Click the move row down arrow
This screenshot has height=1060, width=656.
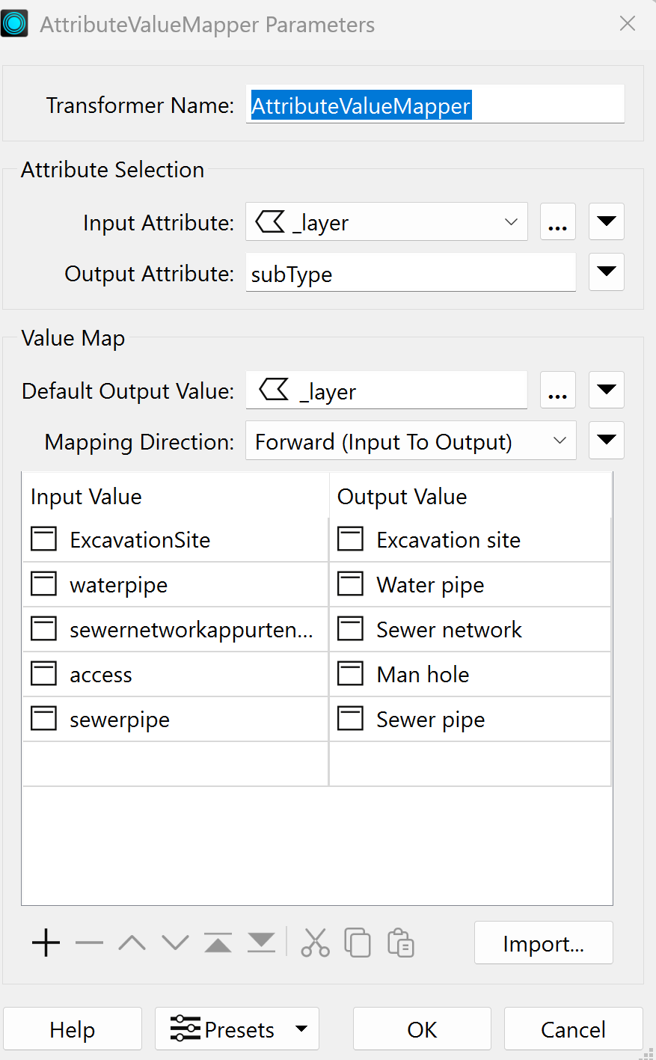(175, 943)
